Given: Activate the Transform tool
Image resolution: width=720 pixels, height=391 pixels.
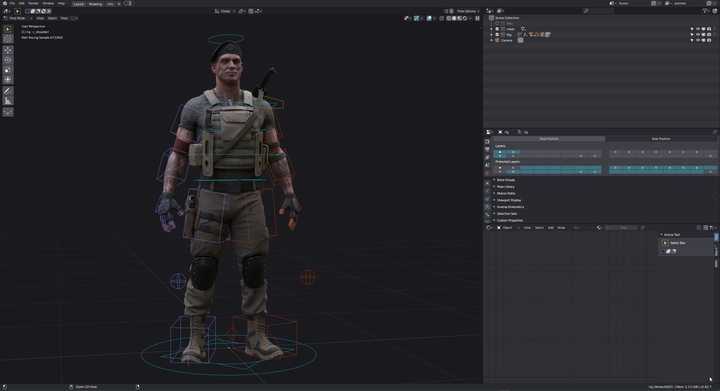Looking at the screenshot, I should 8,79.
